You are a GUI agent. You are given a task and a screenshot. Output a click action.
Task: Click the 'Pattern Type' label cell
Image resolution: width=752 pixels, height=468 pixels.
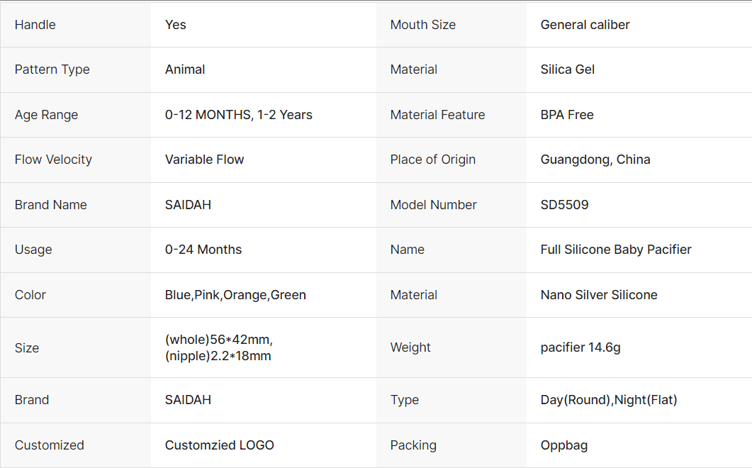pyautogui.click(x=52, y=69)
